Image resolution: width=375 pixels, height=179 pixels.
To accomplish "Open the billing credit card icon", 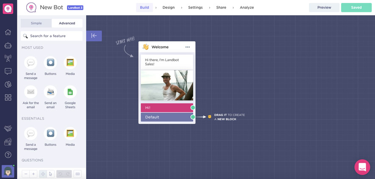I will (8, 142).
